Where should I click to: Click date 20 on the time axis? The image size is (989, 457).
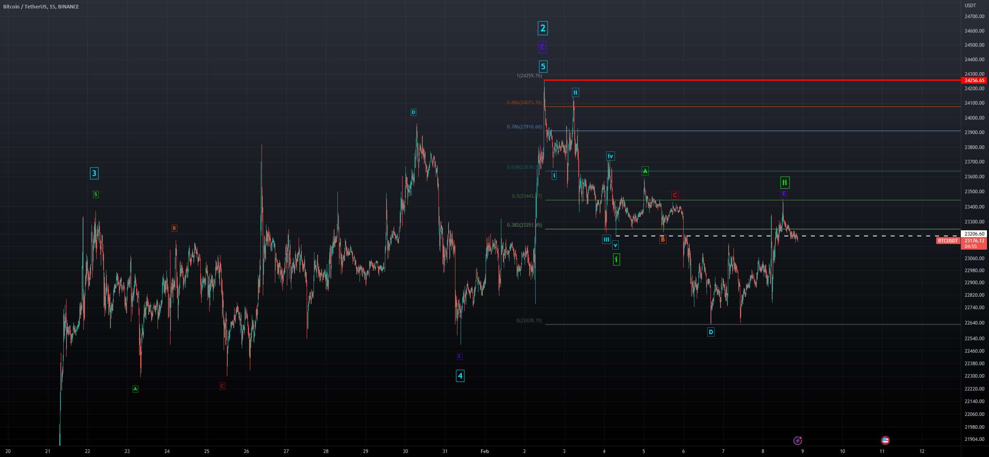click(x=8, y=451)
